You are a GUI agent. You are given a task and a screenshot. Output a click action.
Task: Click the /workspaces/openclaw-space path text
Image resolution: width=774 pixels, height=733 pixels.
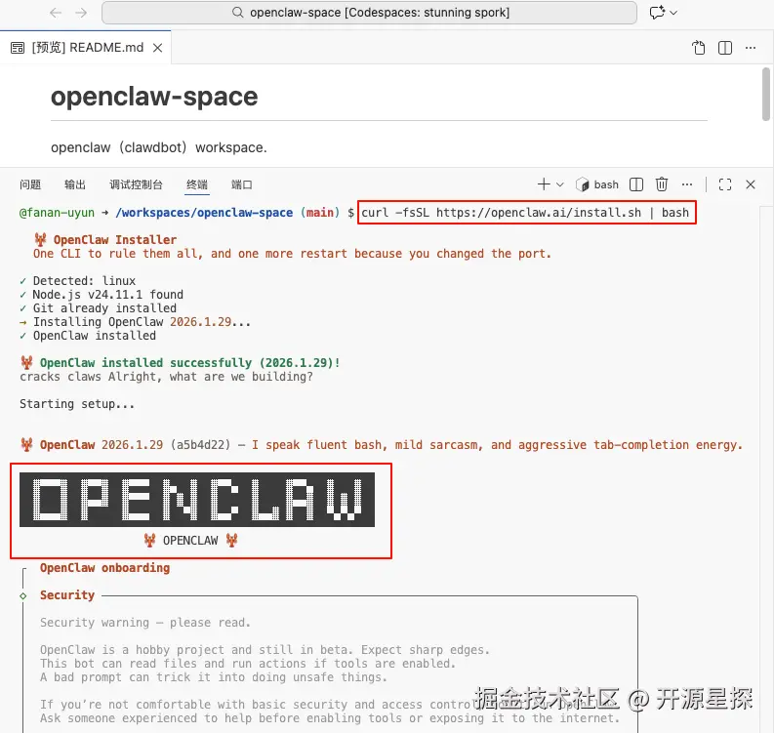coord(204,212)
